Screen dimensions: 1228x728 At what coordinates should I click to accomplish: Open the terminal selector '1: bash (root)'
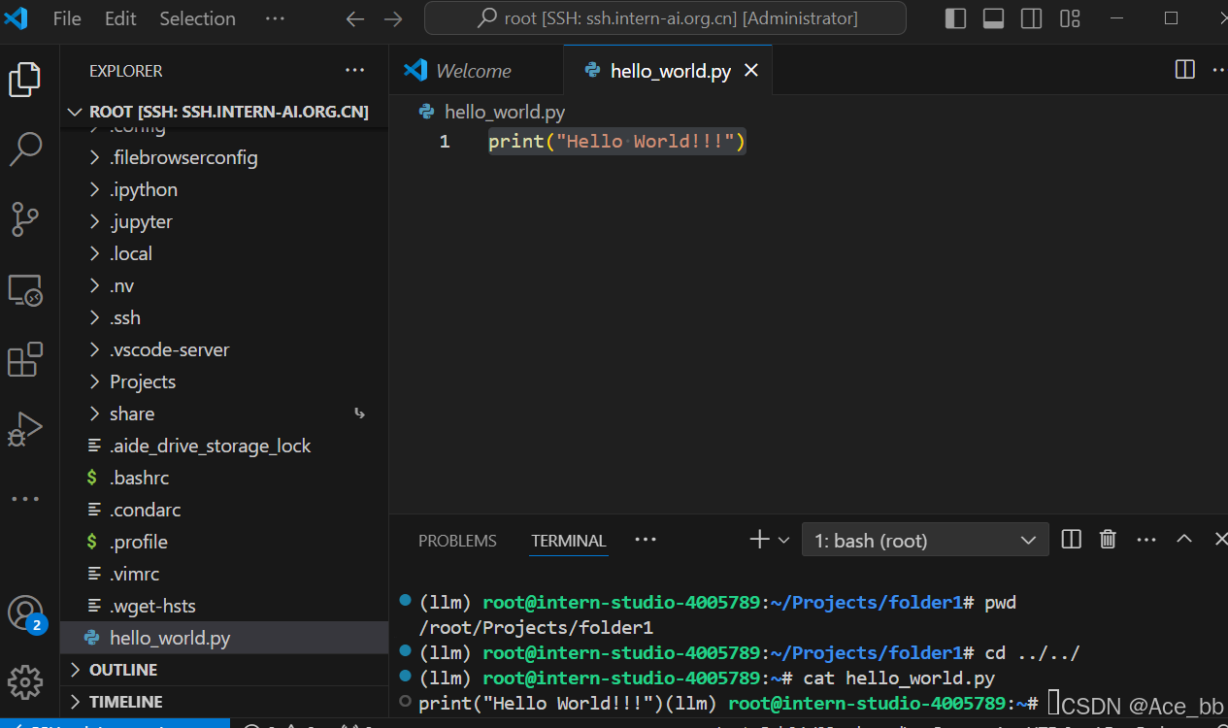925,541
